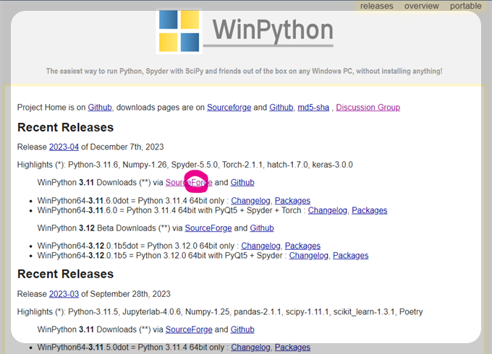
Task: Open Sourceforge downloads page link in header line
Action: [x=229, y=108]
